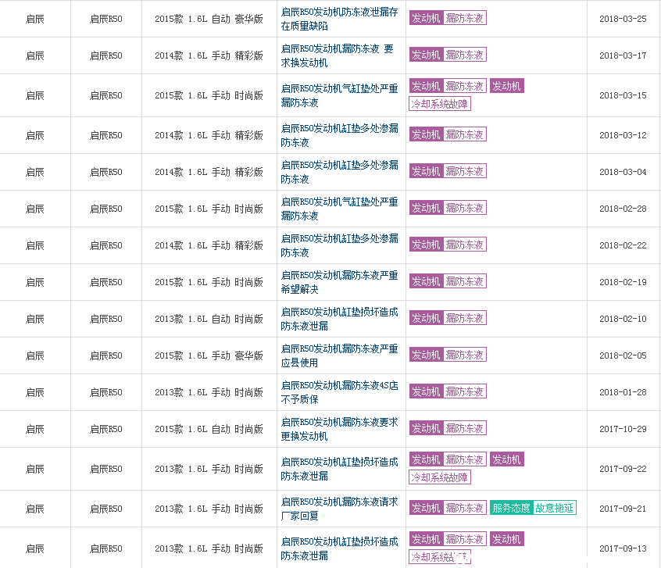View the '漏防冻液请求厂家回复' complaint
This screenshot has width=661, height=568.
coord(339,509)
